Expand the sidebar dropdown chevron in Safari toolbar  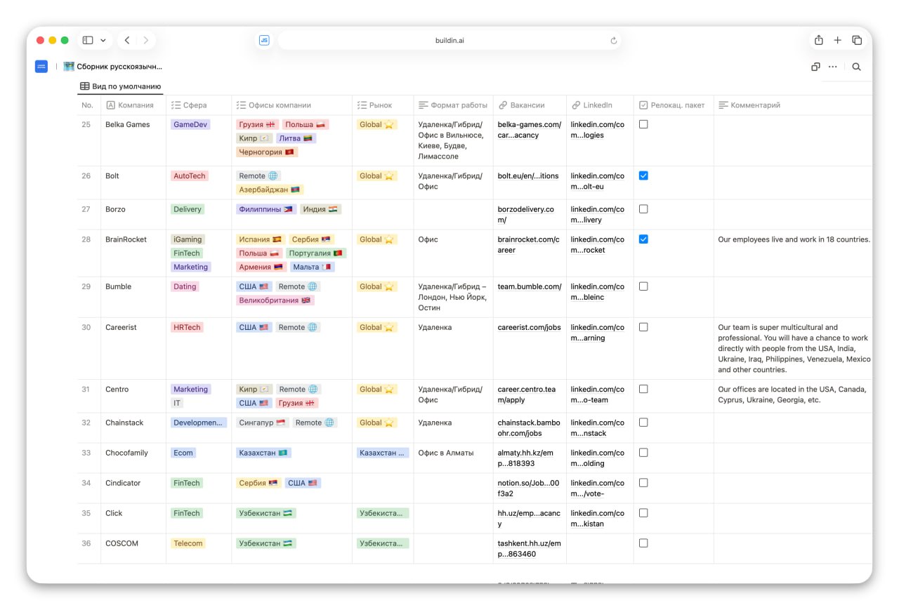(x=103, y=41)
